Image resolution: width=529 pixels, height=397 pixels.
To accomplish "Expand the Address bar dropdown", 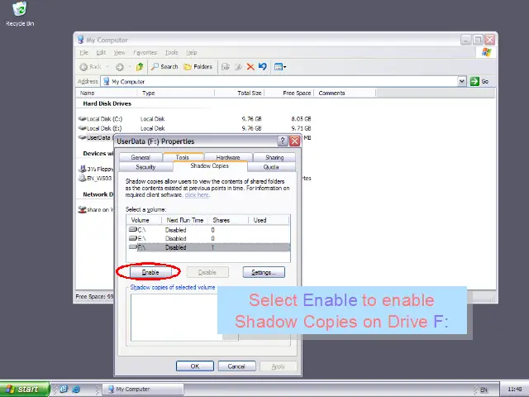I will click(x=462, y=81).
